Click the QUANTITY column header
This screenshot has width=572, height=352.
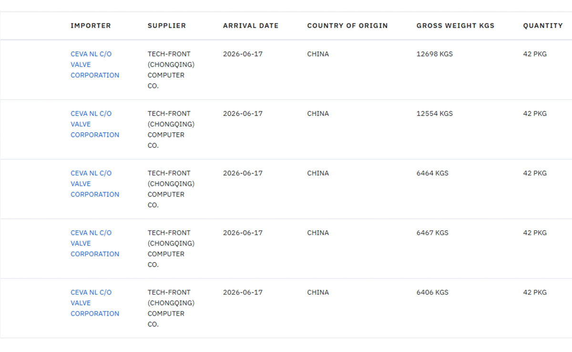543,26
